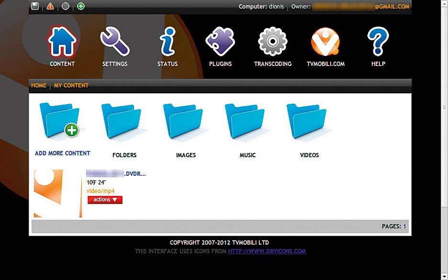Screen dimensions: 448x280
Task: Click the SETTINGS menu label
Action: click(x=115, y=64)
